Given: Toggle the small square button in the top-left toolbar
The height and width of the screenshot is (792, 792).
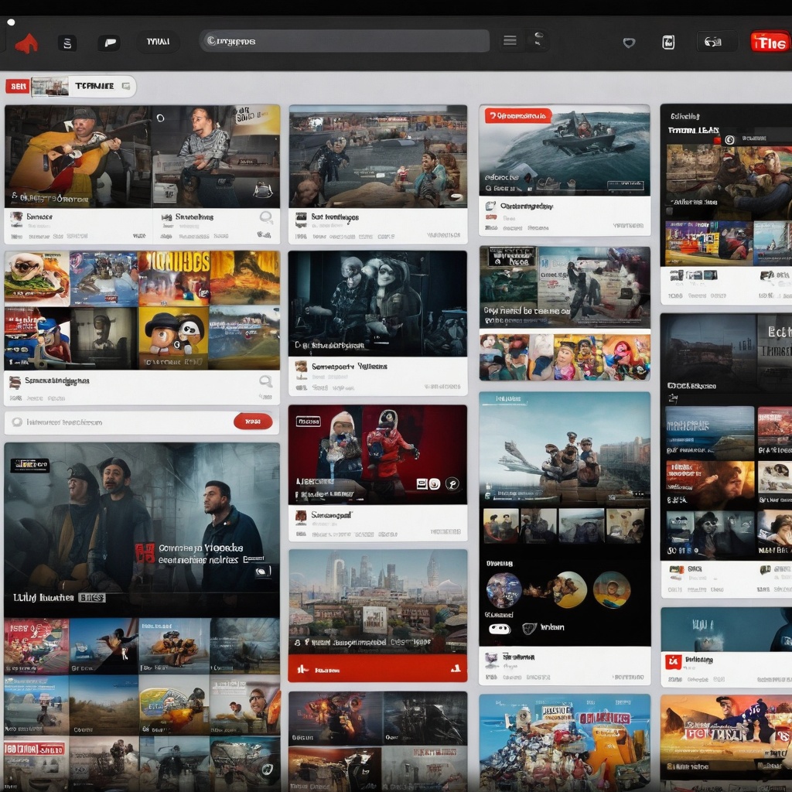Looking at the screenshot, I should [x=67, y=43].
